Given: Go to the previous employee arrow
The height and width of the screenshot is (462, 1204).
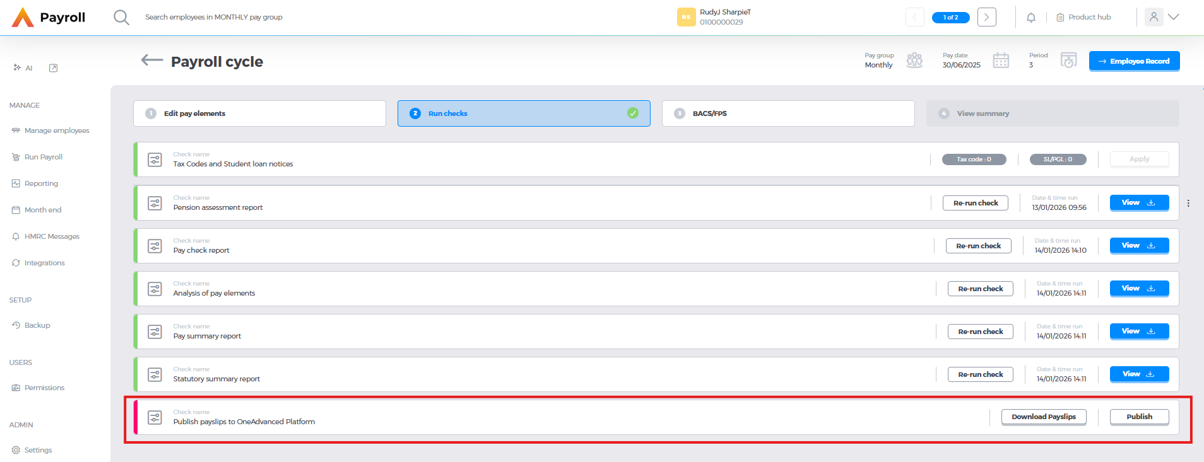Looking at the screenshot, I should tap(915, 17).
